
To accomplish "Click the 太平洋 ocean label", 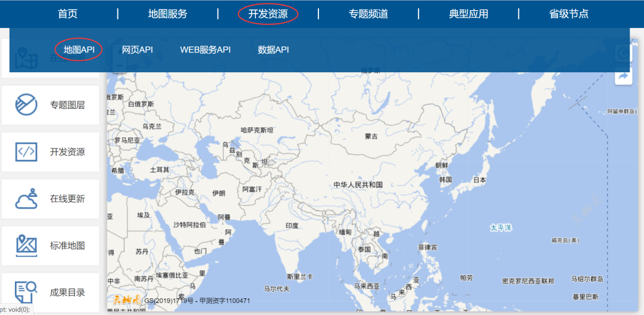I will click(x=501, y=227).
